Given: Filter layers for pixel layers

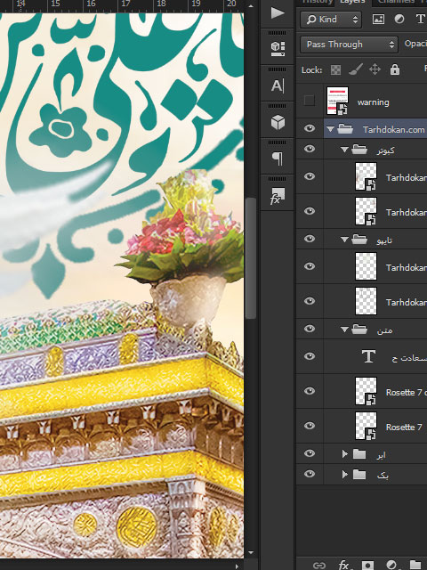Looking at the screenshot, I should [x=378, y=20].
